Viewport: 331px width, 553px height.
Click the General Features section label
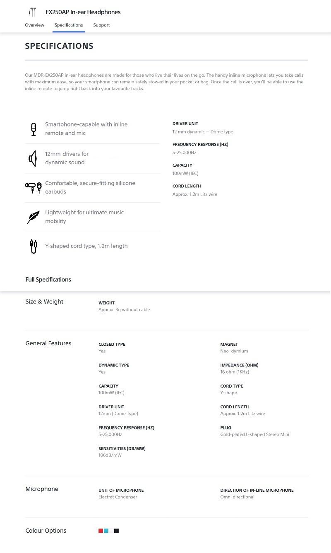coord(48,343)
